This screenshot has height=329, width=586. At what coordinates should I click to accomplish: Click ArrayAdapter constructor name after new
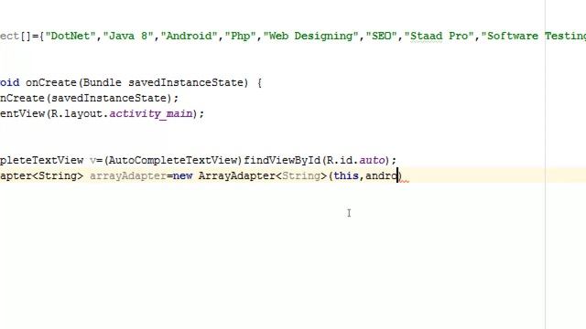tap(237, 175)
